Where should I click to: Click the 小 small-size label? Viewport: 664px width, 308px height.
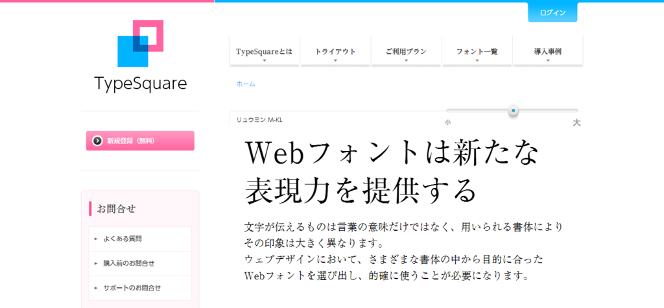[x=447, y=123]
